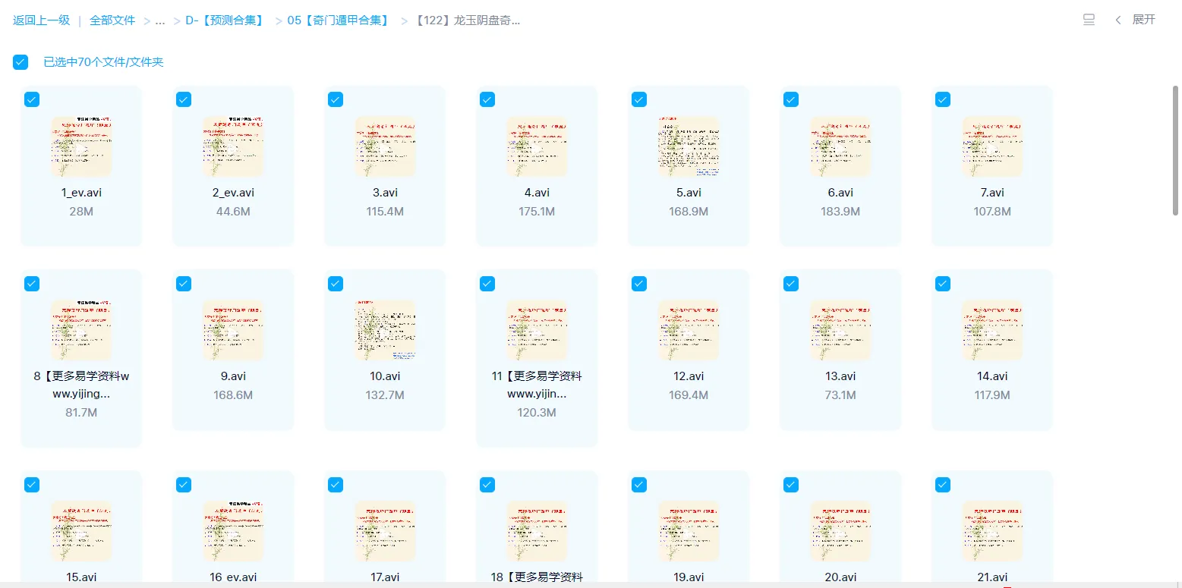Navigate to 全部文件 via breadcrumb
Image resolution: width=1182 pixels, height=588 pixels.
112,20
